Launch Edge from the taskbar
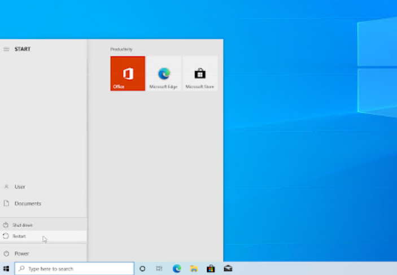 177,269
